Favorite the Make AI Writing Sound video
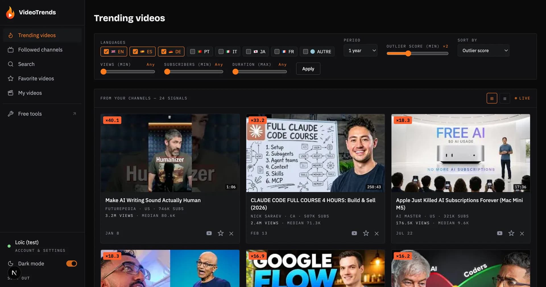Viewport: 546px width, 287px height. point(220,233)
